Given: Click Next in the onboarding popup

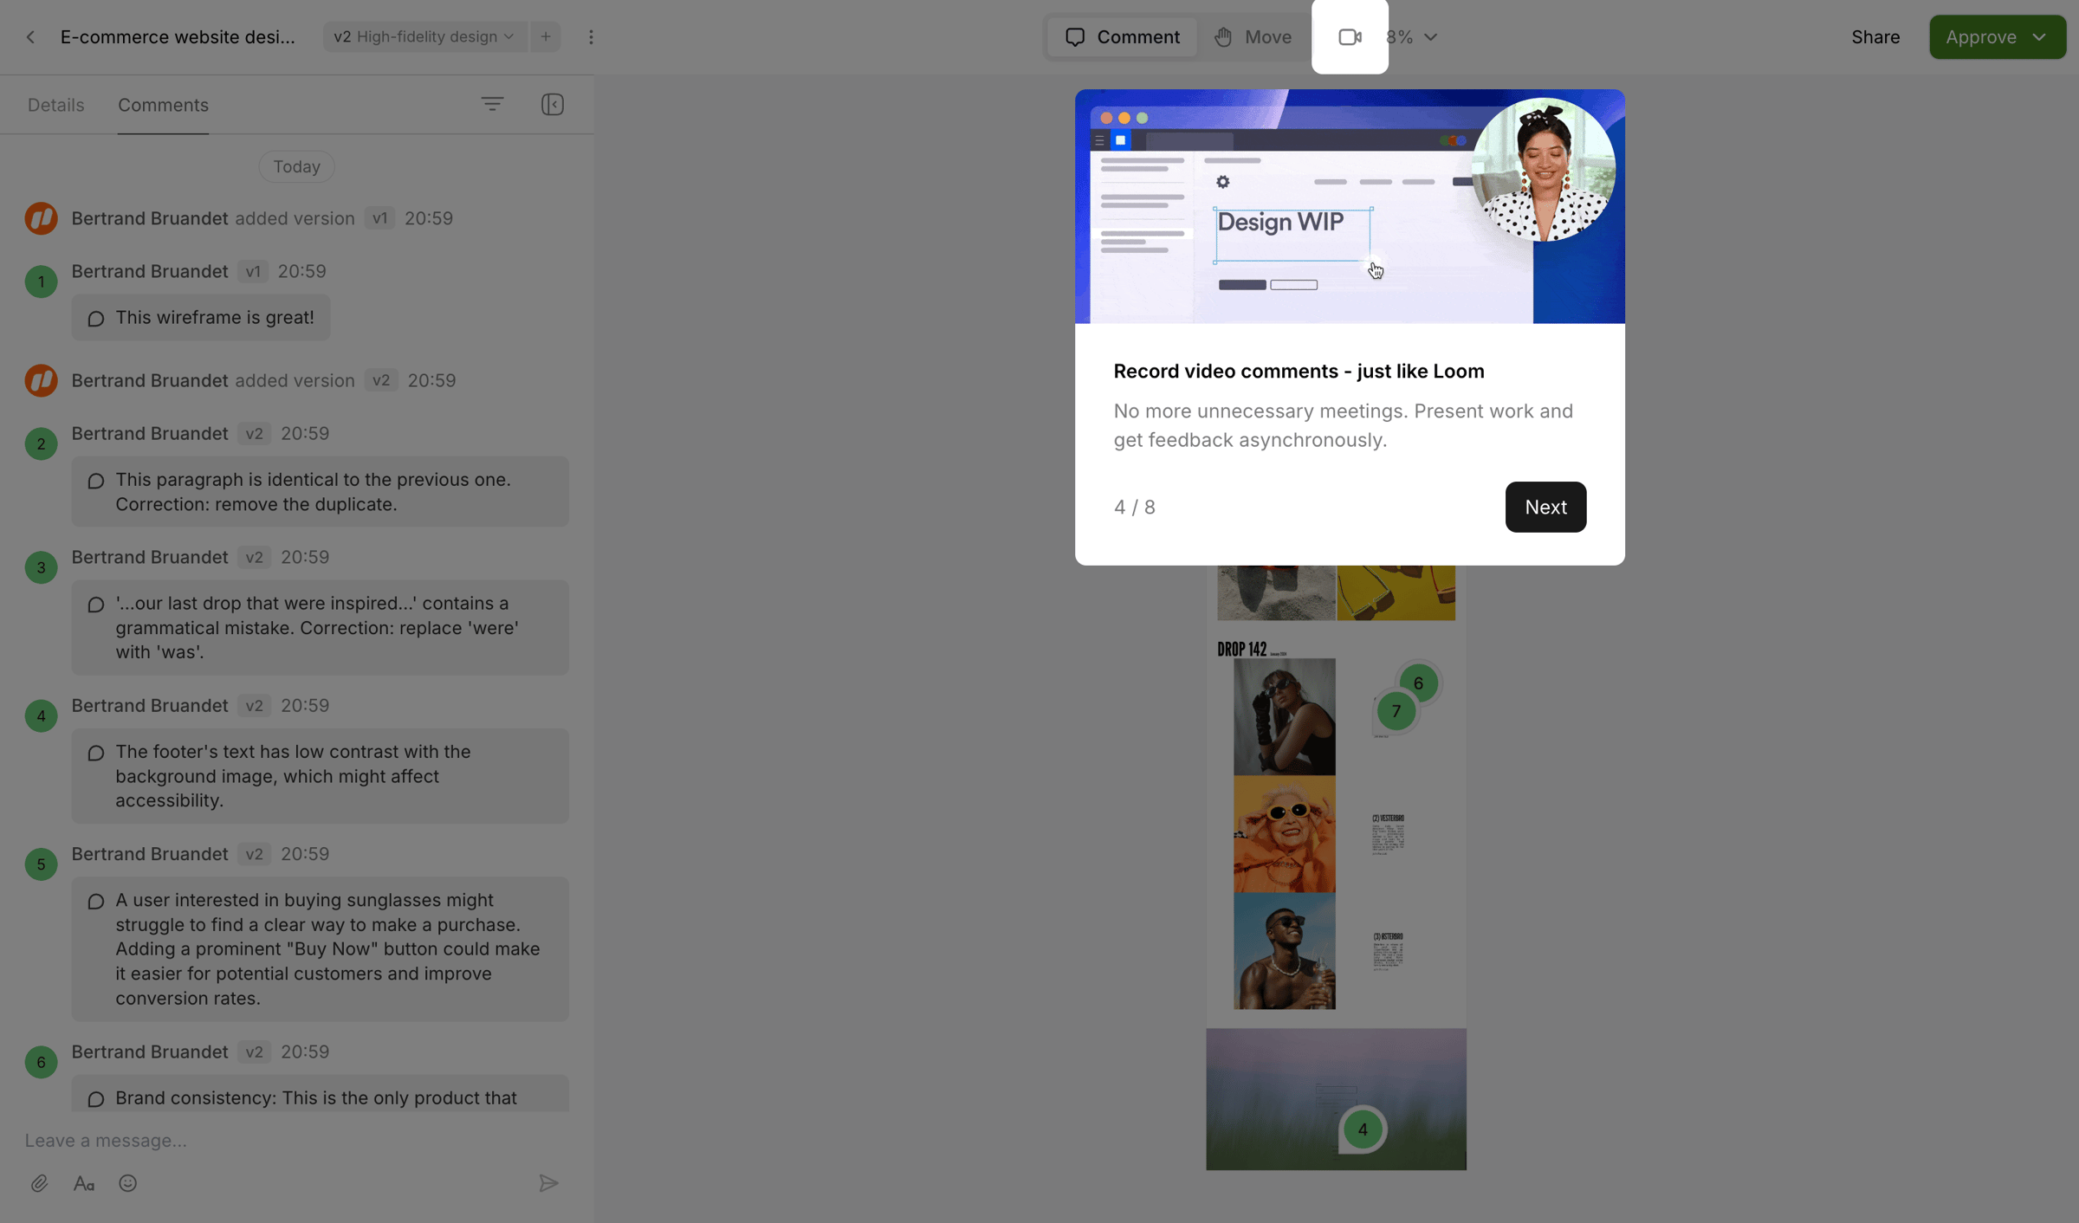Looking at the screenshot, I should coord(1545,507).
